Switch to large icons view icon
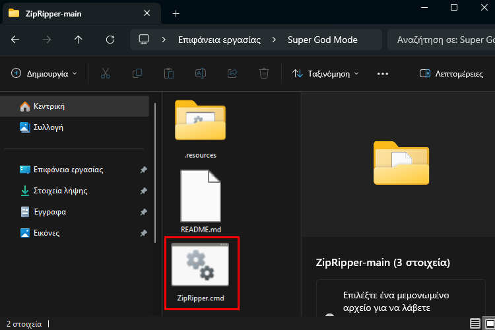This screenshot has width=495, height=330. tap(490, 323)
